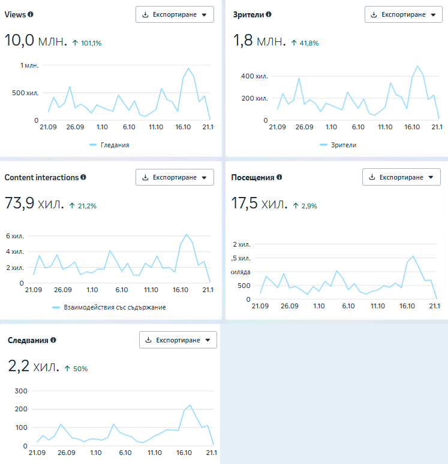
Task: Click the Експортиране label in the Следвания card
Action: pos(178,340)
